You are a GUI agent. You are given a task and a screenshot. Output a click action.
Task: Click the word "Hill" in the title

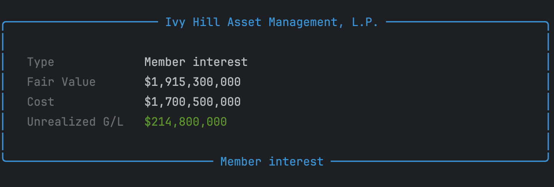coord(206,22)
